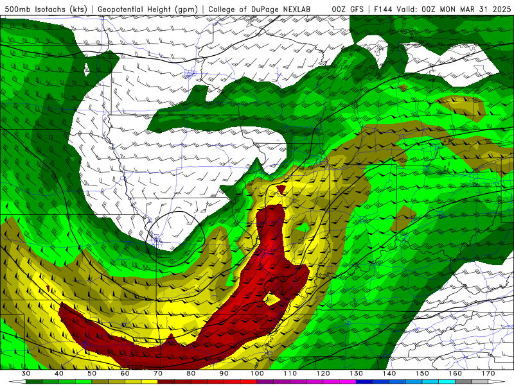Click the 110 value on the color scale
This screenshot has width=514, height=385.
tap(290, 373)
